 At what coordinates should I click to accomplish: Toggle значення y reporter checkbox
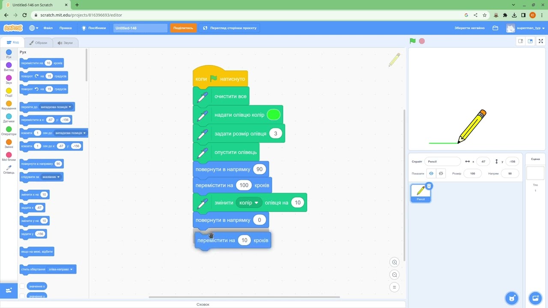(22, 296)
